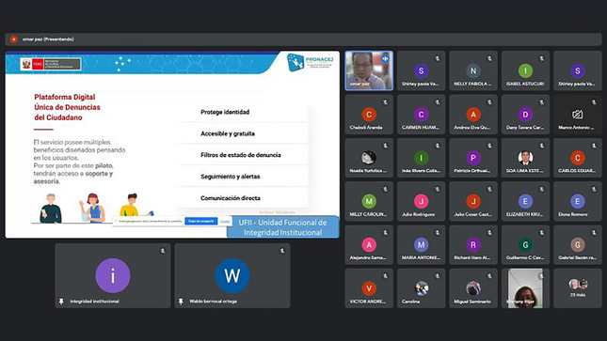607x341 pixels.
Task: Click the name 'Inés Rivera Colla...' label
Action: click(x=421, y=171)
